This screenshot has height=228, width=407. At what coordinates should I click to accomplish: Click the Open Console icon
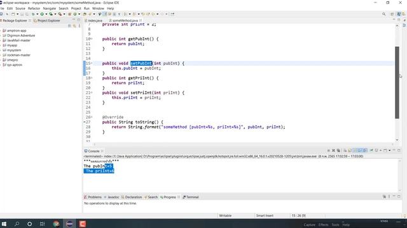(385, 150)
